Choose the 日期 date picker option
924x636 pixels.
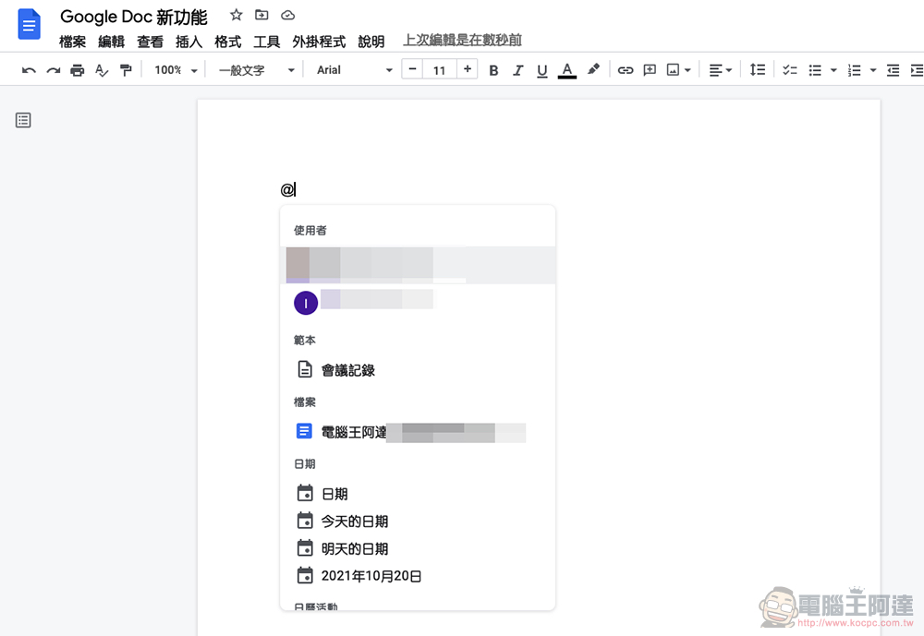tap(418, 494)
